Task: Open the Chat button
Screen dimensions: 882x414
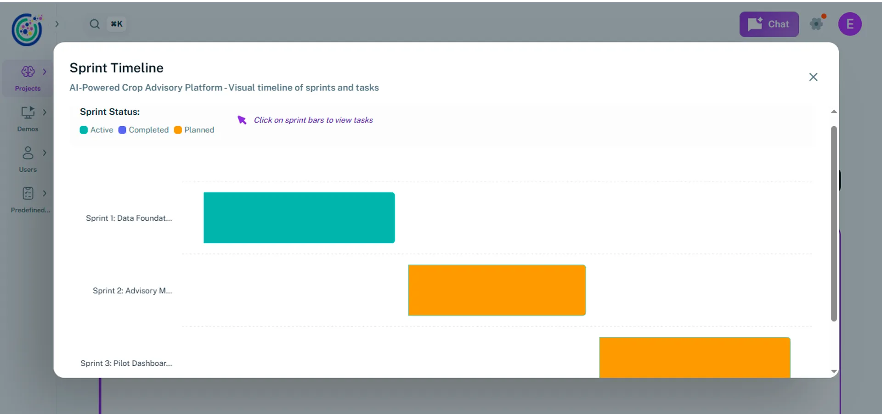Action: point(769,24)
